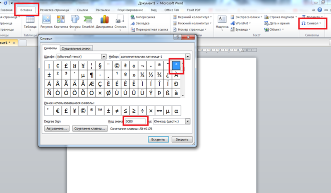Choose the ½ fraction symbol
This screenshot has width=331, height=193.
151,75
